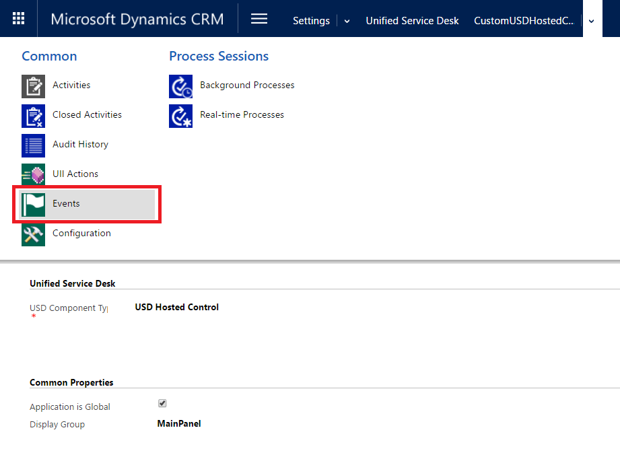Open the Settings navigation menu item
The width and height of the screenshot is (620, 459).
click(311, 21)
